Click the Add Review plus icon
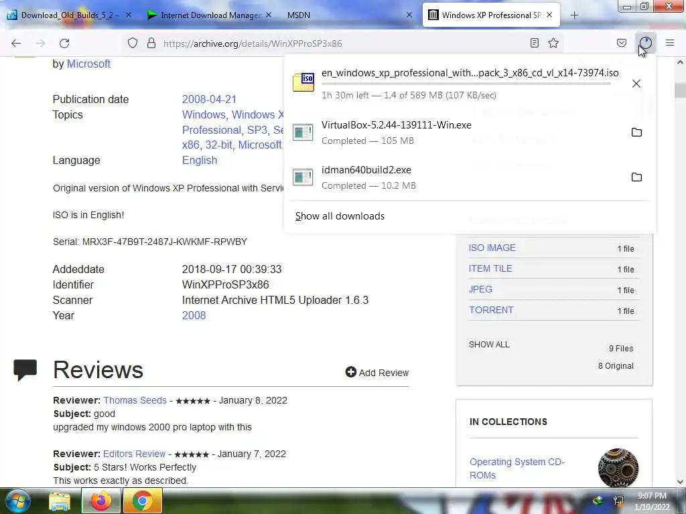The width and height of the screenshot is (686, 514). tap(351, 372)
